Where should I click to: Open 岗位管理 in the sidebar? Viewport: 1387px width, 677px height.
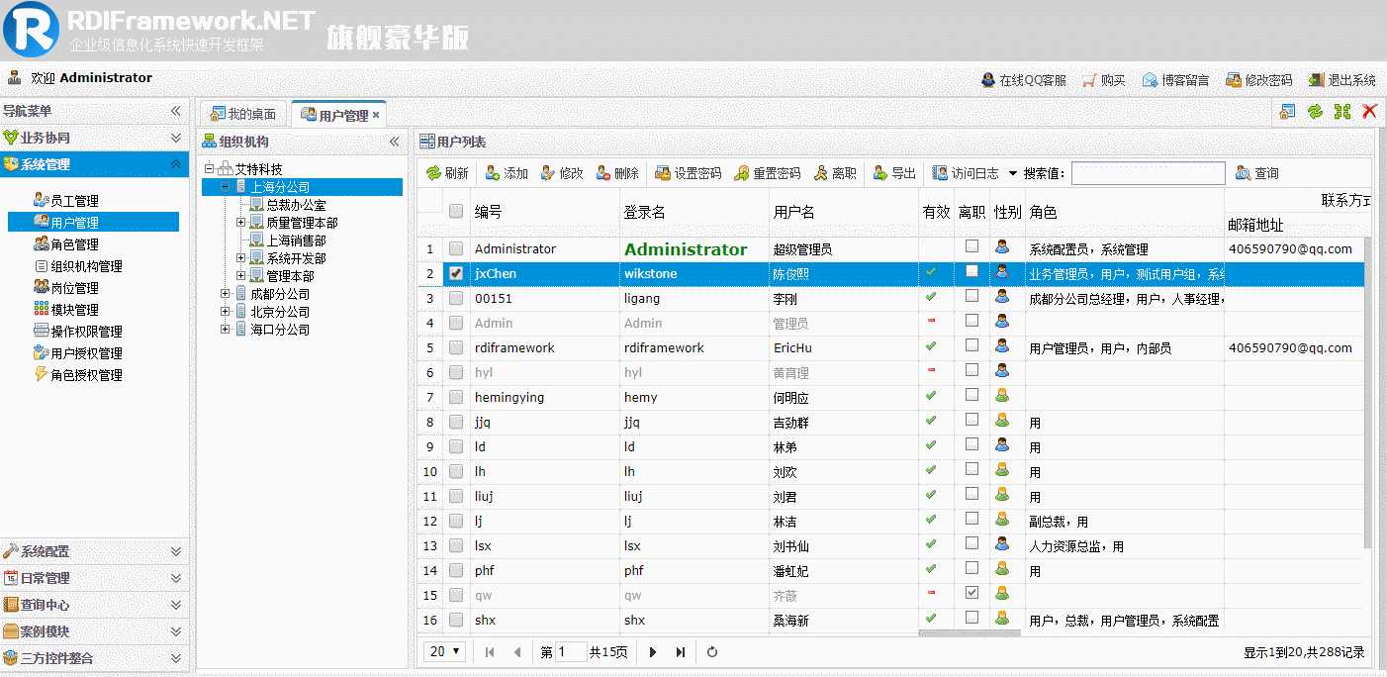click(x=65, y=288)
